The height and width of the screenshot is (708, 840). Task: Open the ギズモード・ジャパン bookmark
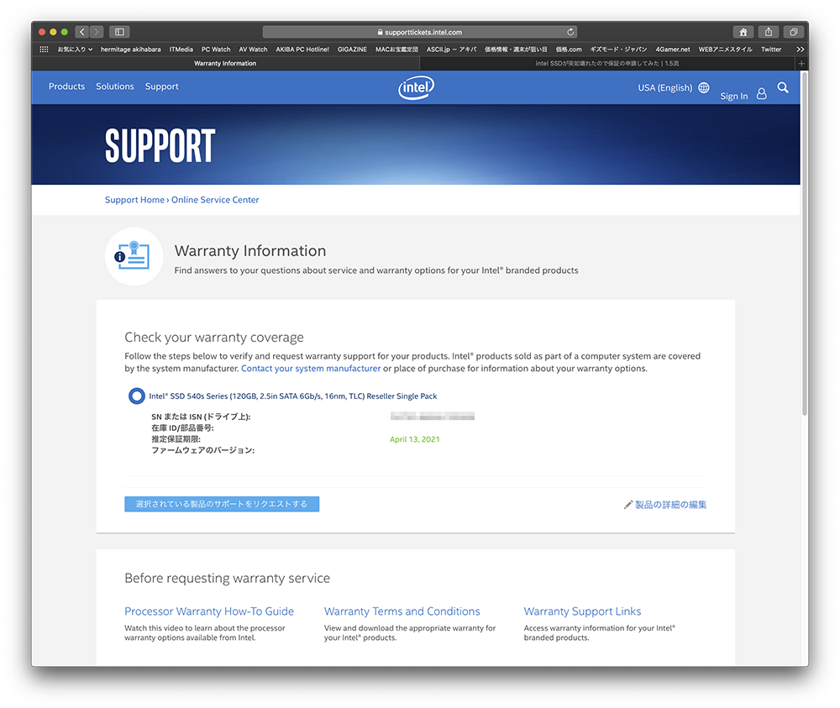pyautogui.click(x=619, y=50)
